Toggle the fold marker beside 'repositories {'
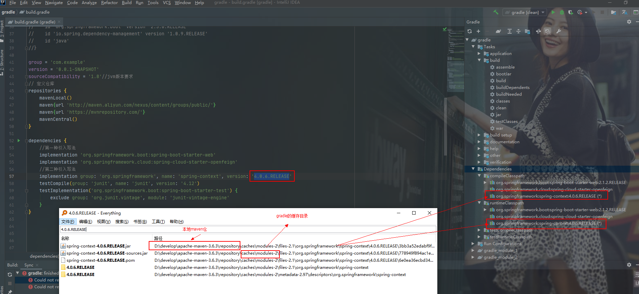This screenshot has width=639, height=294. pos(26,91)
